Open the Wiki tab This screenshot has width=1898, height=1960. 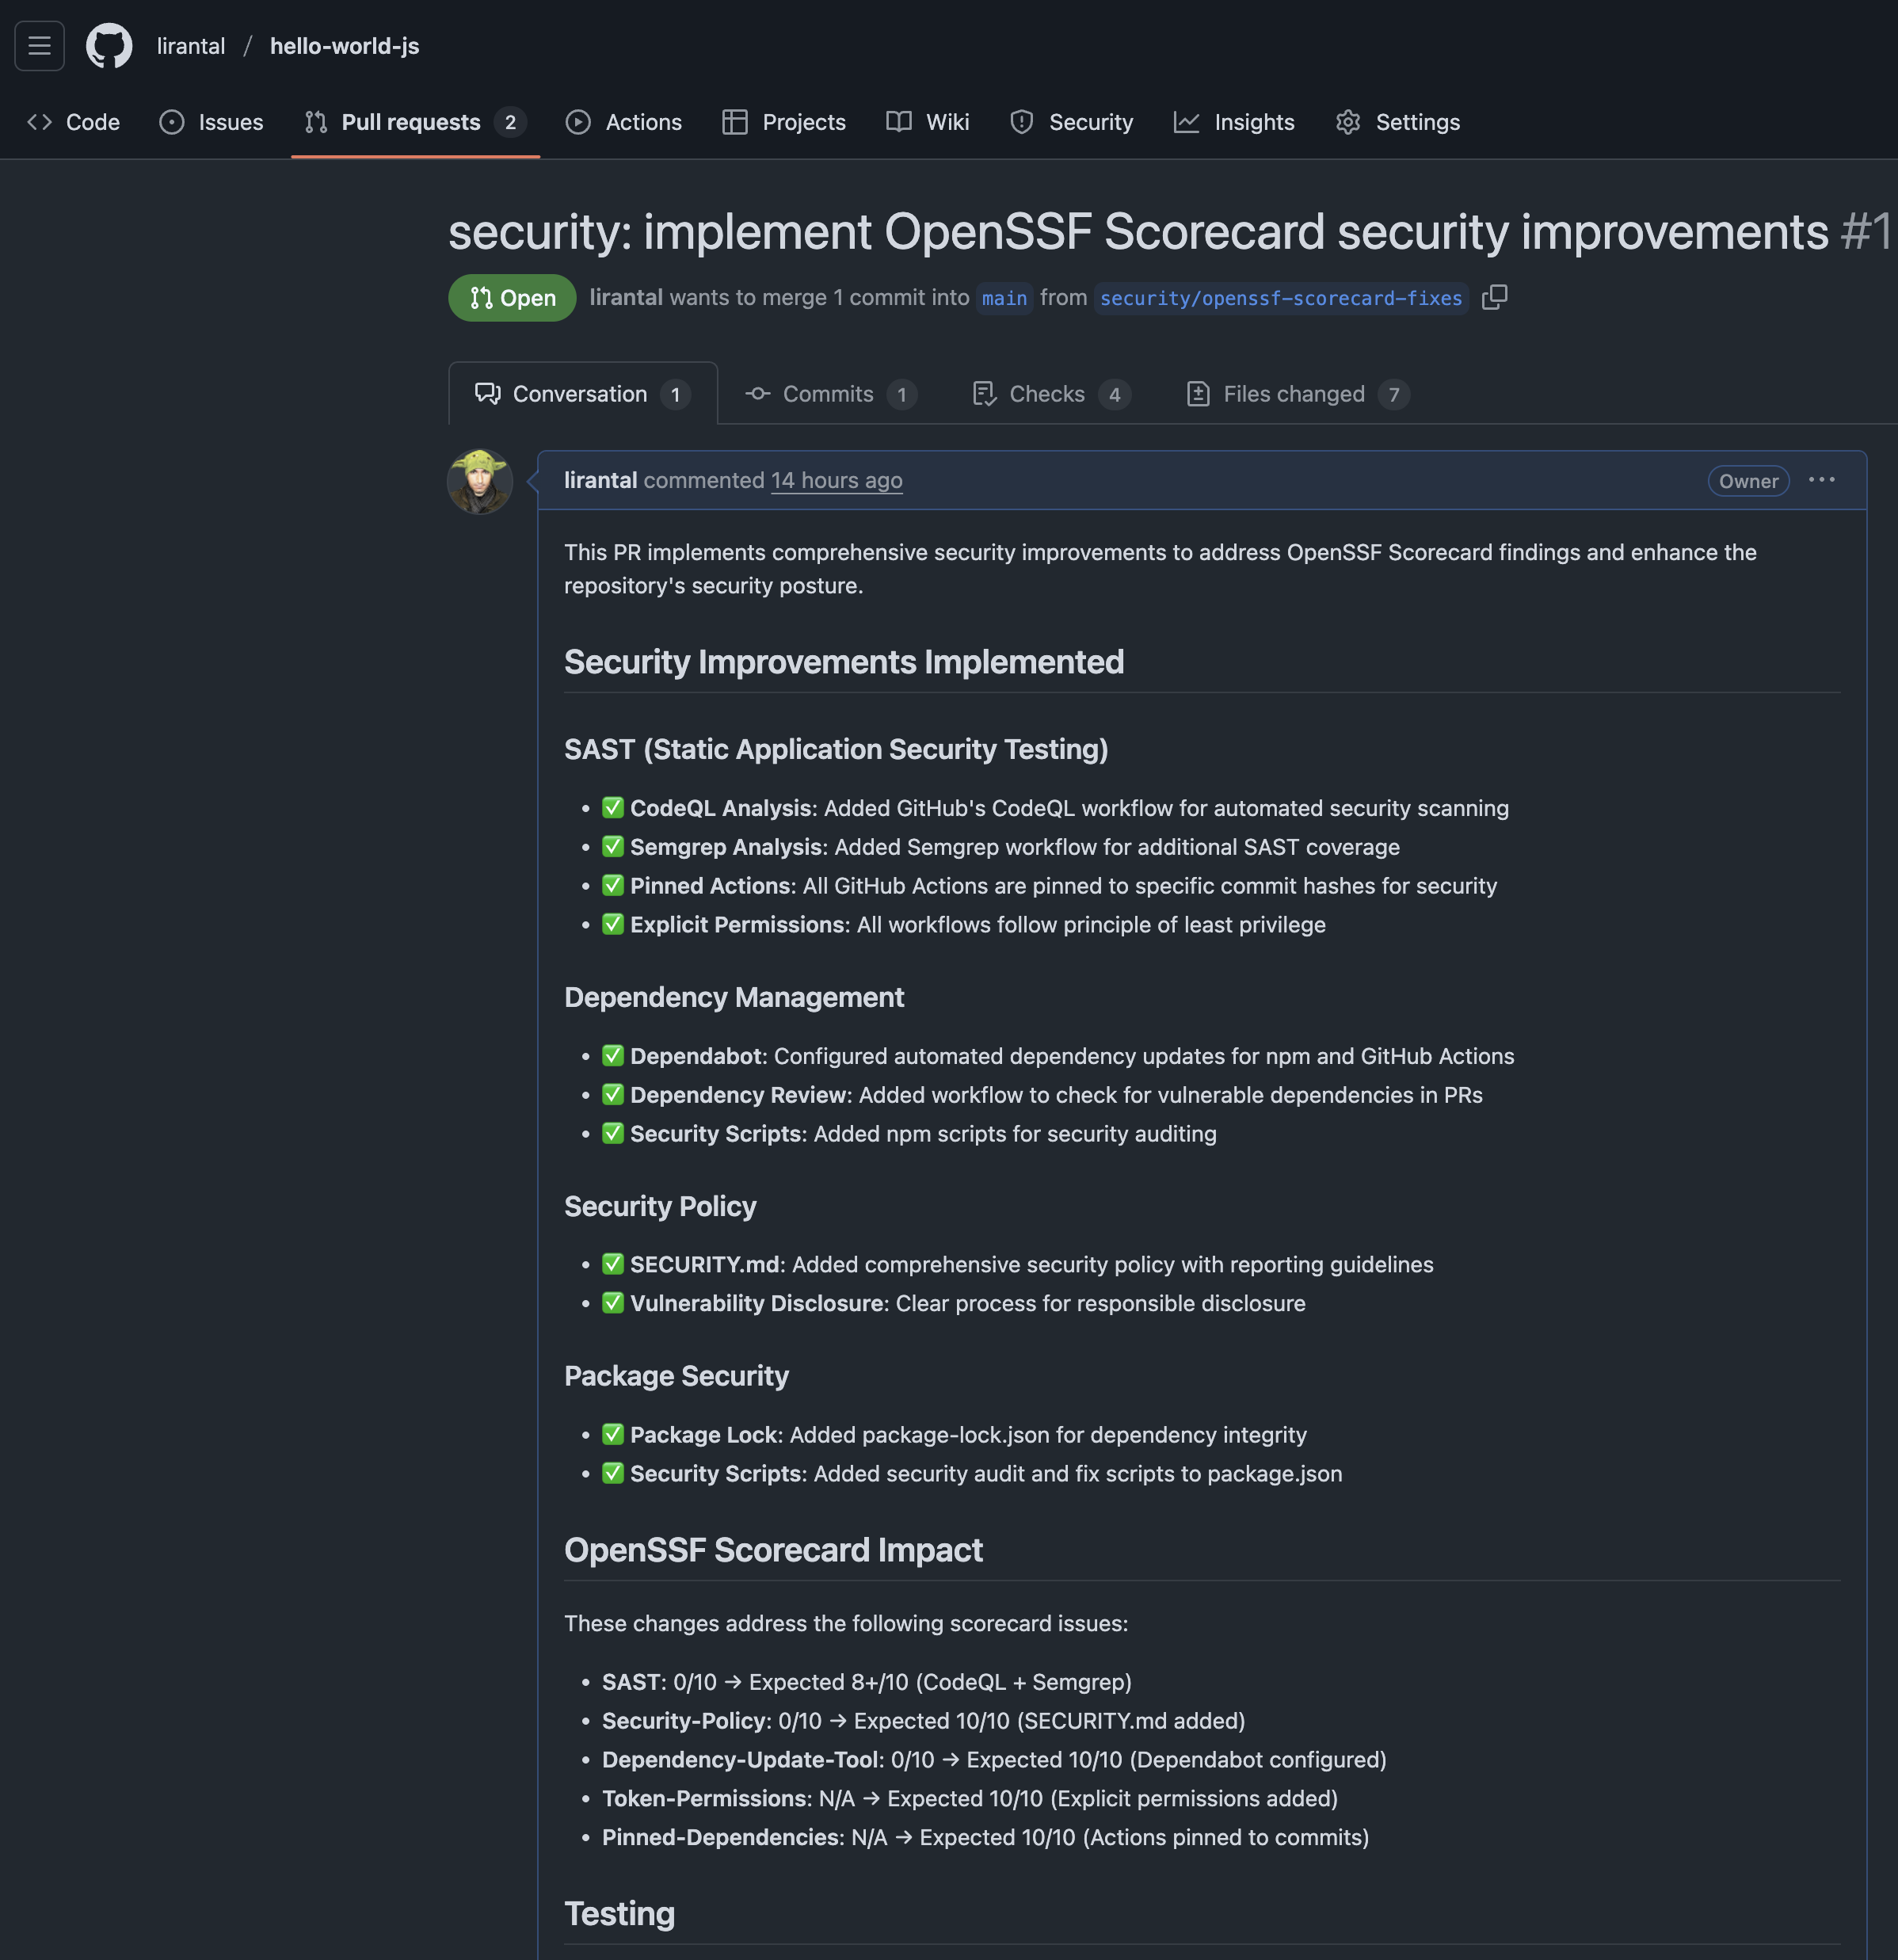(x=928, y=122)
